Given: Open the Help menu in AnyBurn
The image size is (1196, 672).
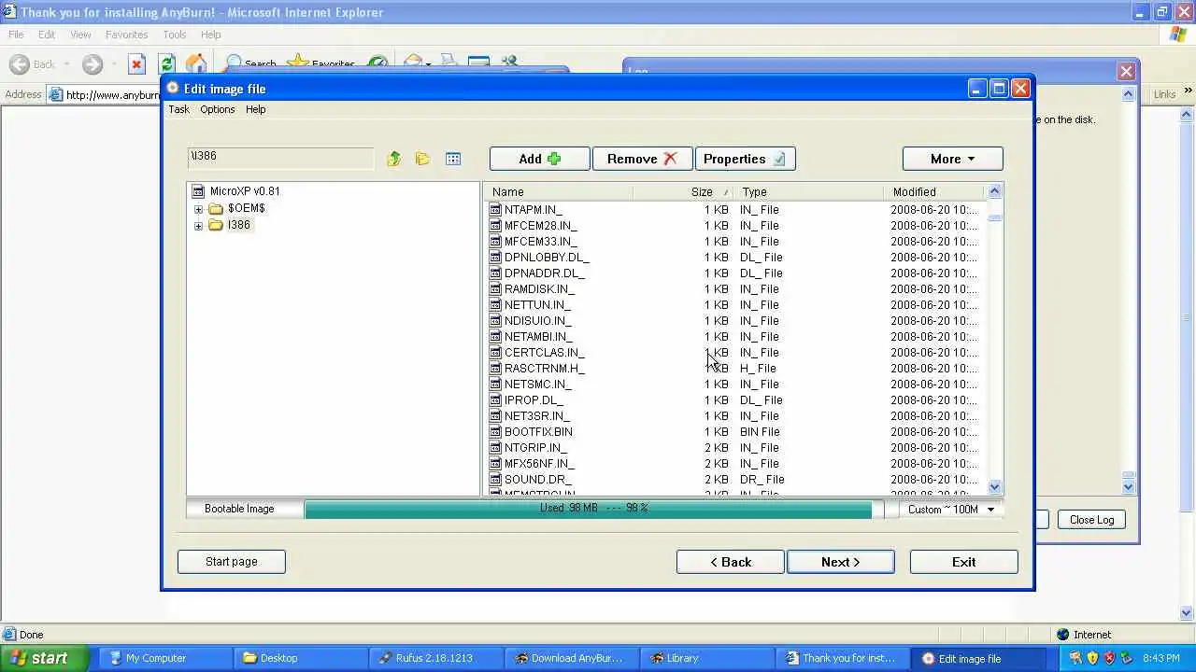Looking at the screenshot, I should pos(255,109).
